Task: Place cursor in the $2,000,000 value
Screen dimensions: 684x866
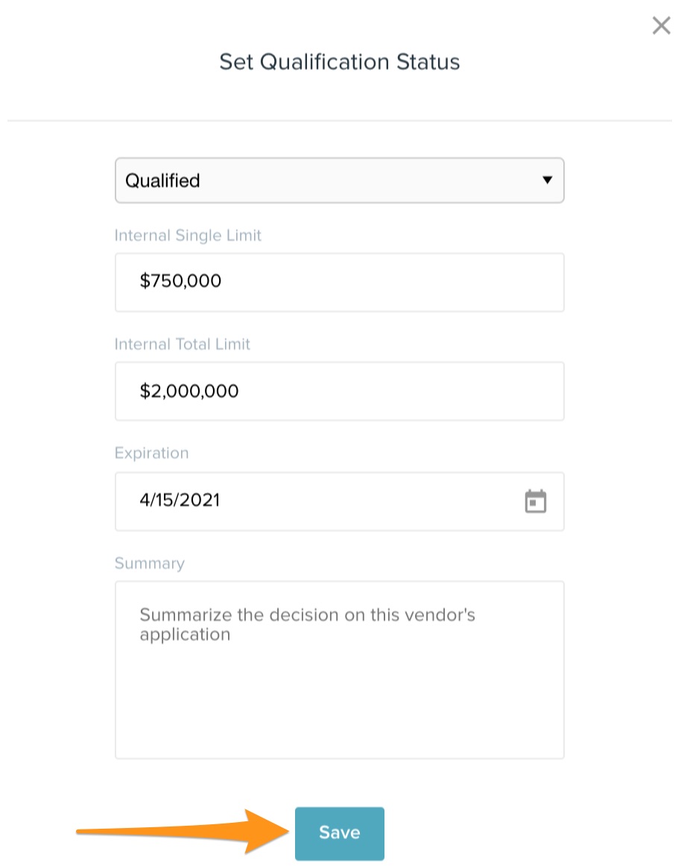Action: pos(189,391)
